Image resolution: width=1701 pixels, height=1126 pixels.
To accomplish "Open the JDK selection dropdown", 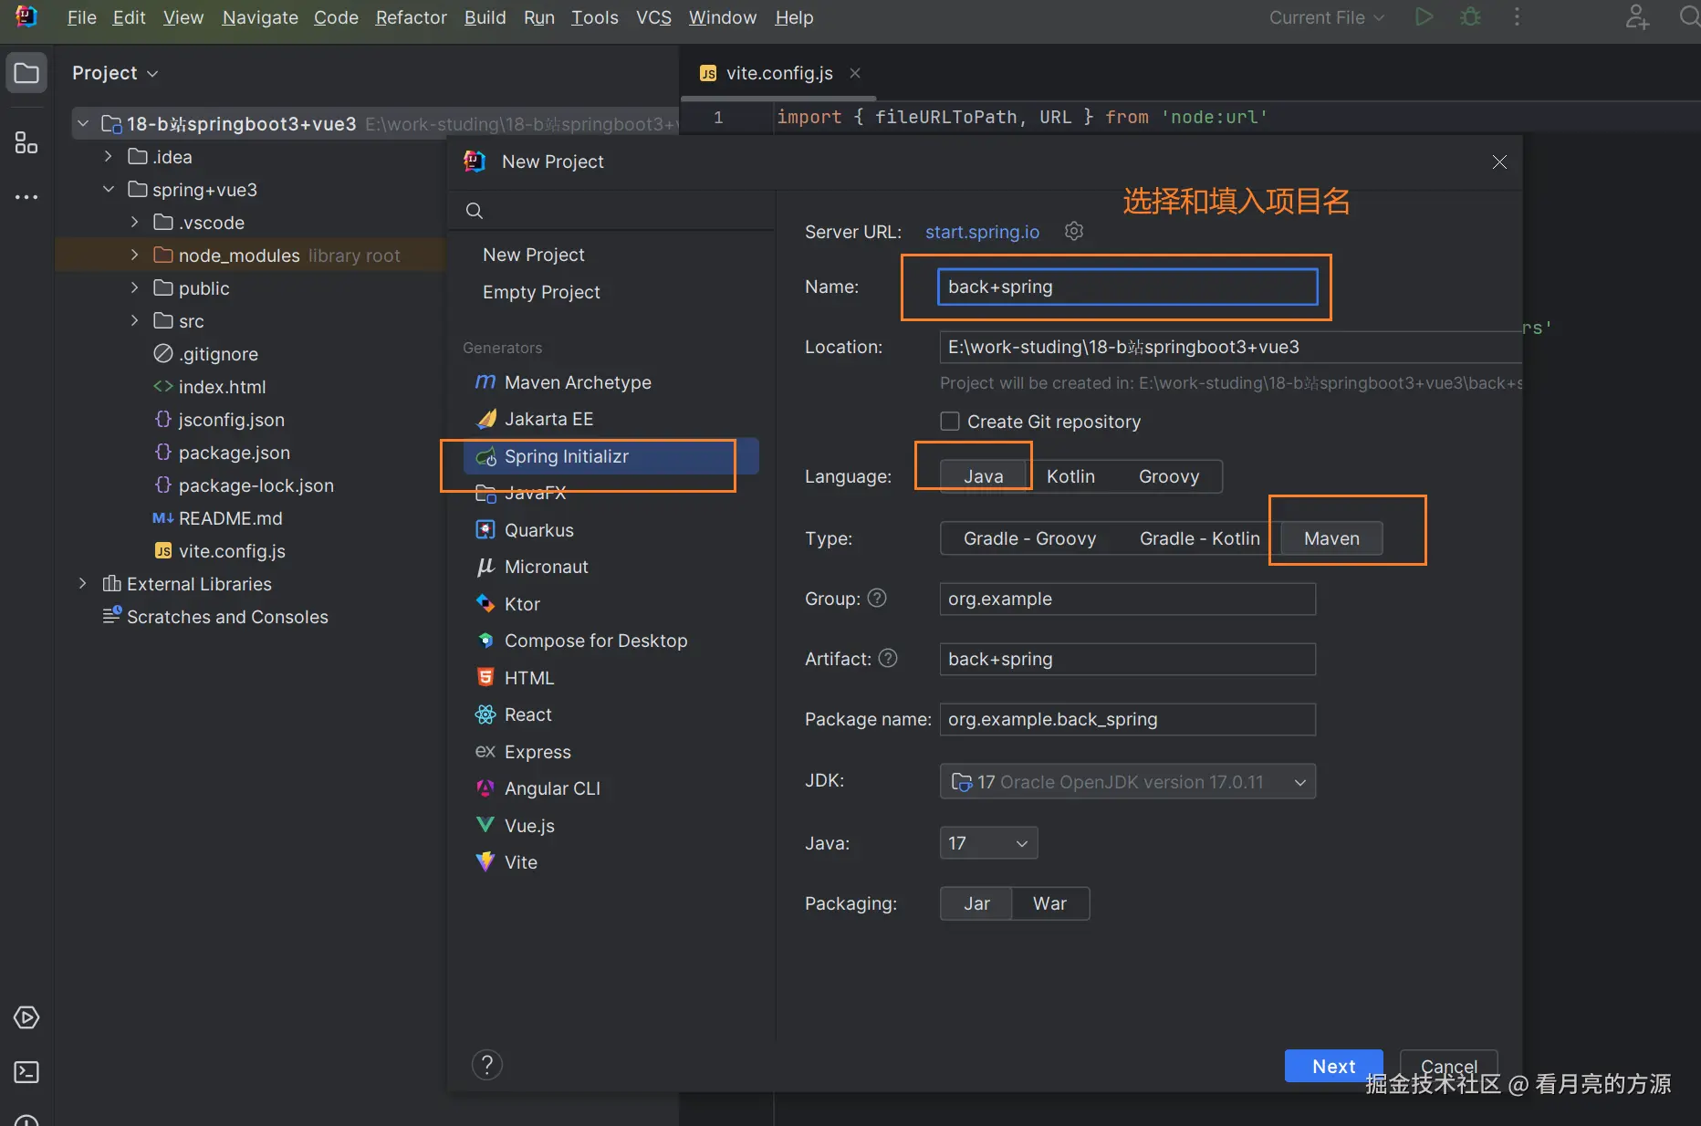I will pyautogui.click(x=1128, y=781).
